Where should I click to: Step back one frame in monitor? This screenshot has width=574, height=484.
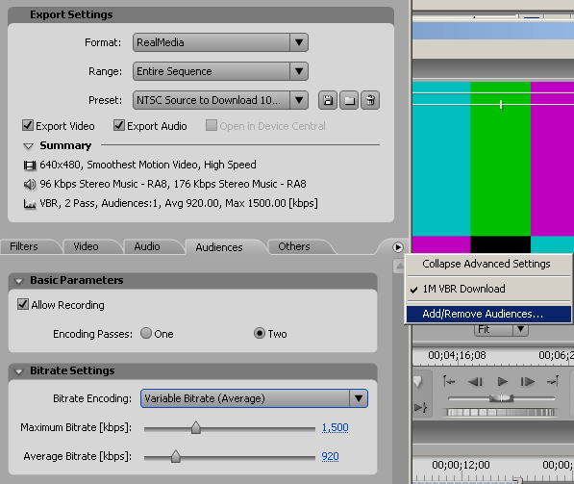[475, 382]
